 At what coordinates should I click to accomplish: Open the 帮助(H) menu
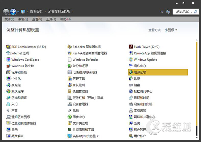pos(65,19)
